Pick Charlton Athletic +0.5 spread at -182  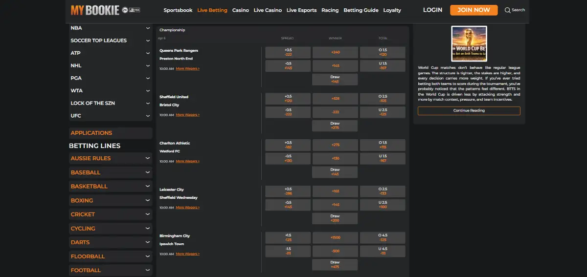(288, 145)
